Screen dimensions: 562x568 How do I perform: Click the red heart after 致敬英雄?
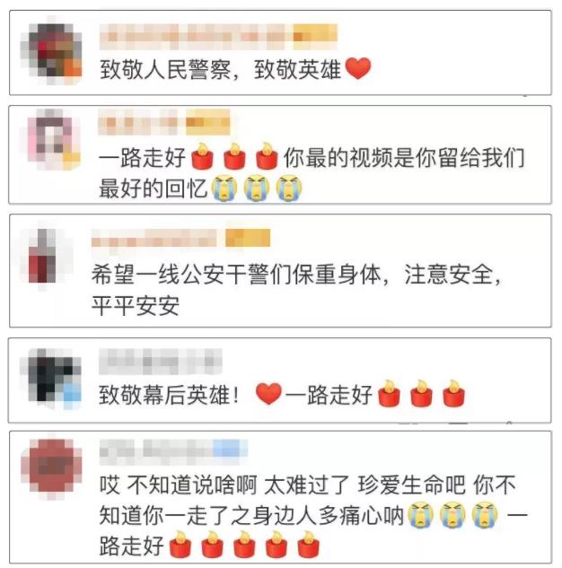pyautogui.click(x=358, y=68)
